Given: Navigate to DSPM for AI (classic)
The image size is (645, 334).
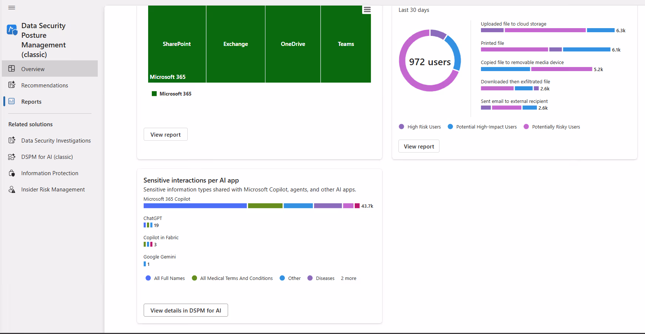Looking at the screenshot, I should tap(50, 157).
